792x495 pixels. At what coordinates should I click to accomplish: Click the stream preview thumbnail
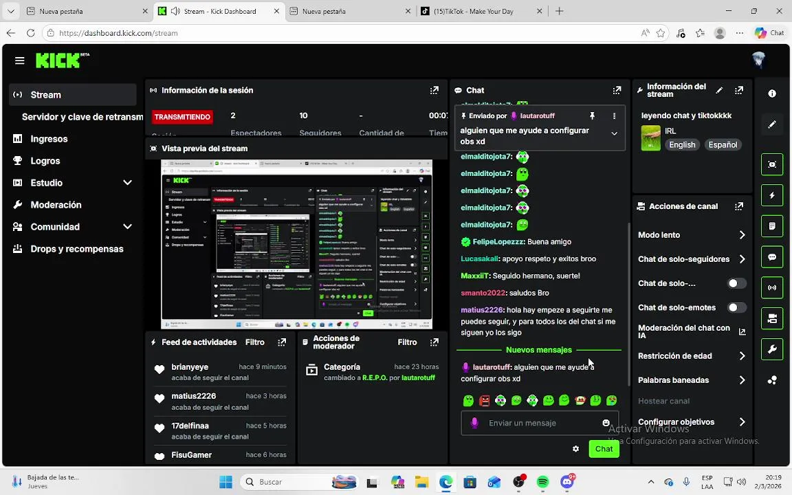point(296,245)
